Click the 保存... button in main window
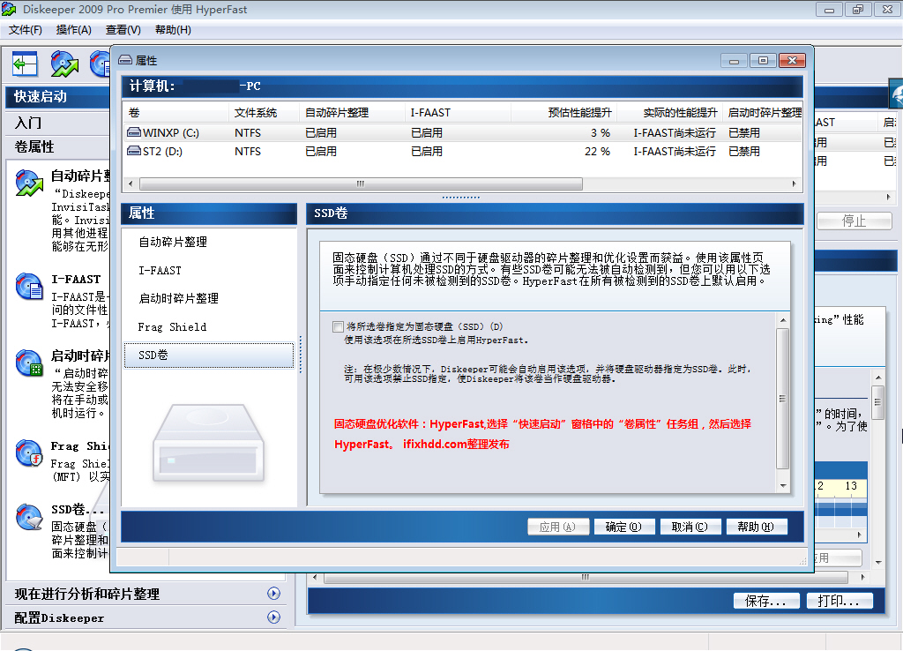This screenshot has height=651, width=903. (x=766, y=601)
